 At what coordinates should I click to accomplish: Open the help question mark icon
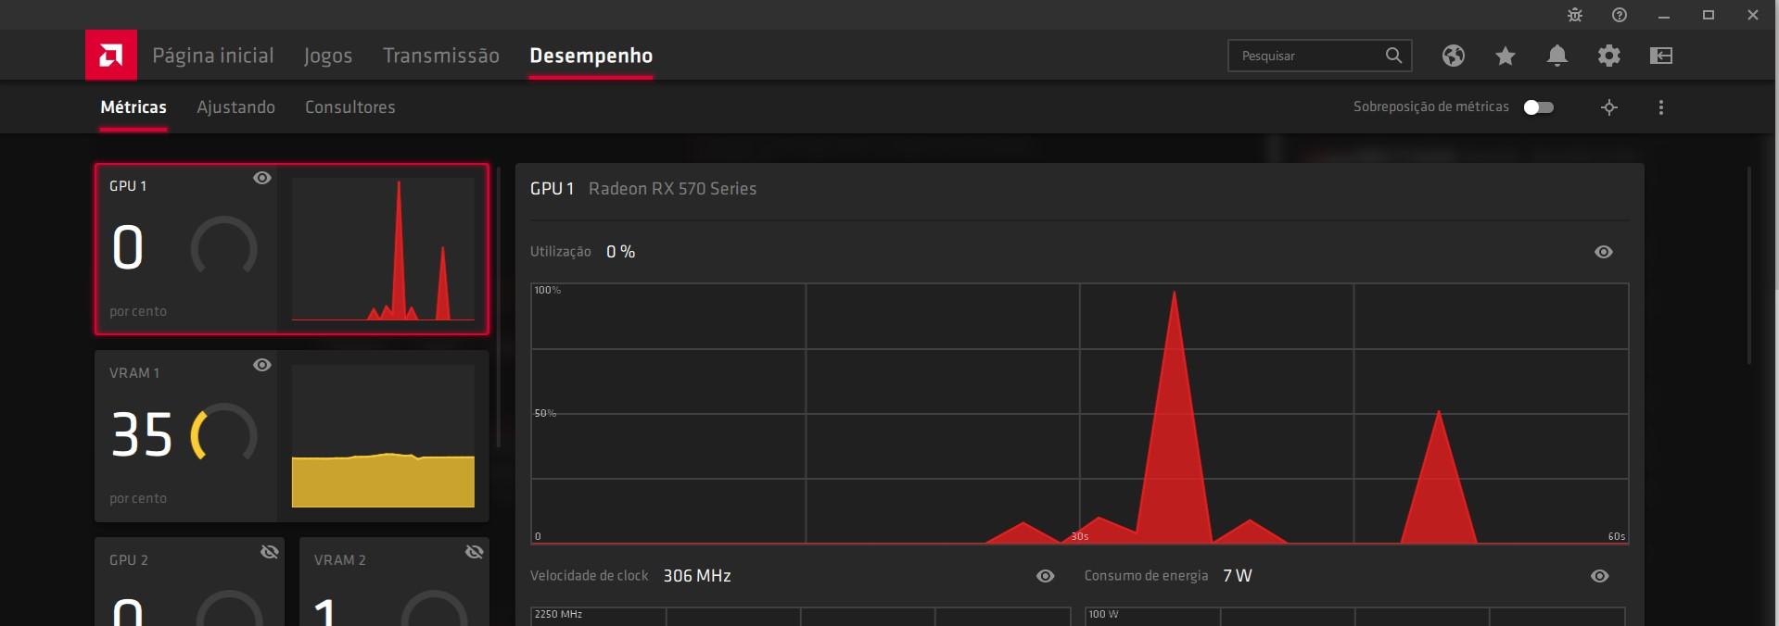pos(1620,15)
